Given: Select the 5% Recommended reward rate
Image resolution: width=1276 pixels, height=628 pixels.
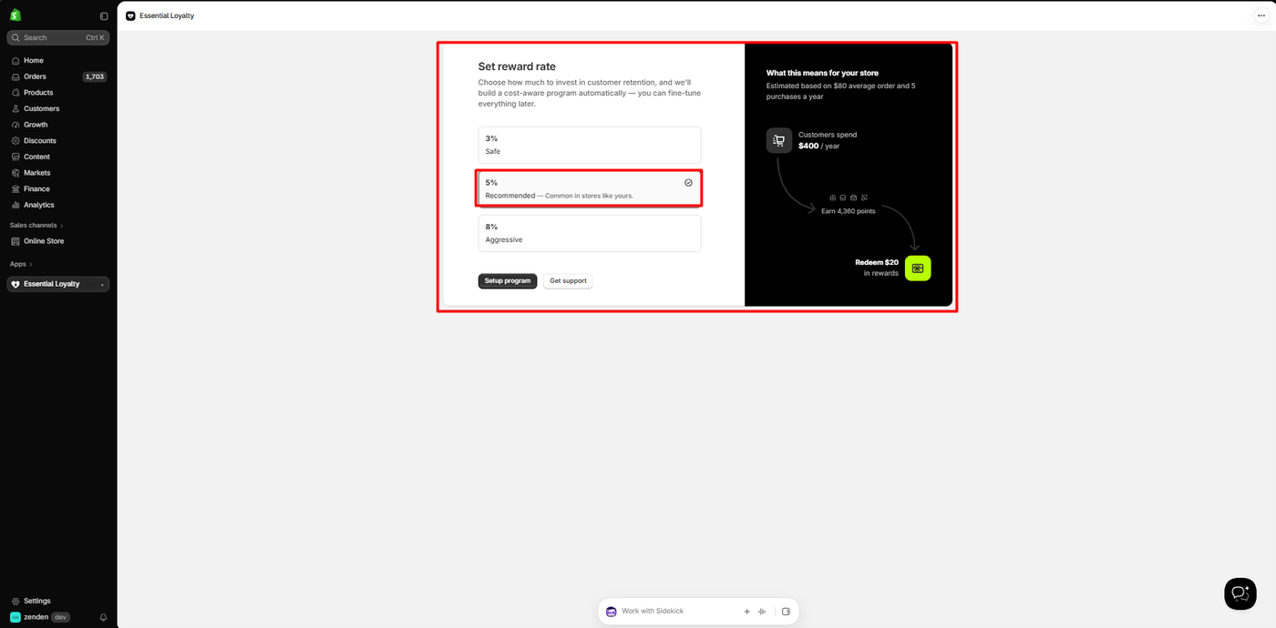Looking at the screenshot, I should [x=590, y=189].
